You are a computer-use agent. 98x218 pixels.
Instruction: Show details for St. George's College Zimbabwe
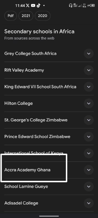89,120
